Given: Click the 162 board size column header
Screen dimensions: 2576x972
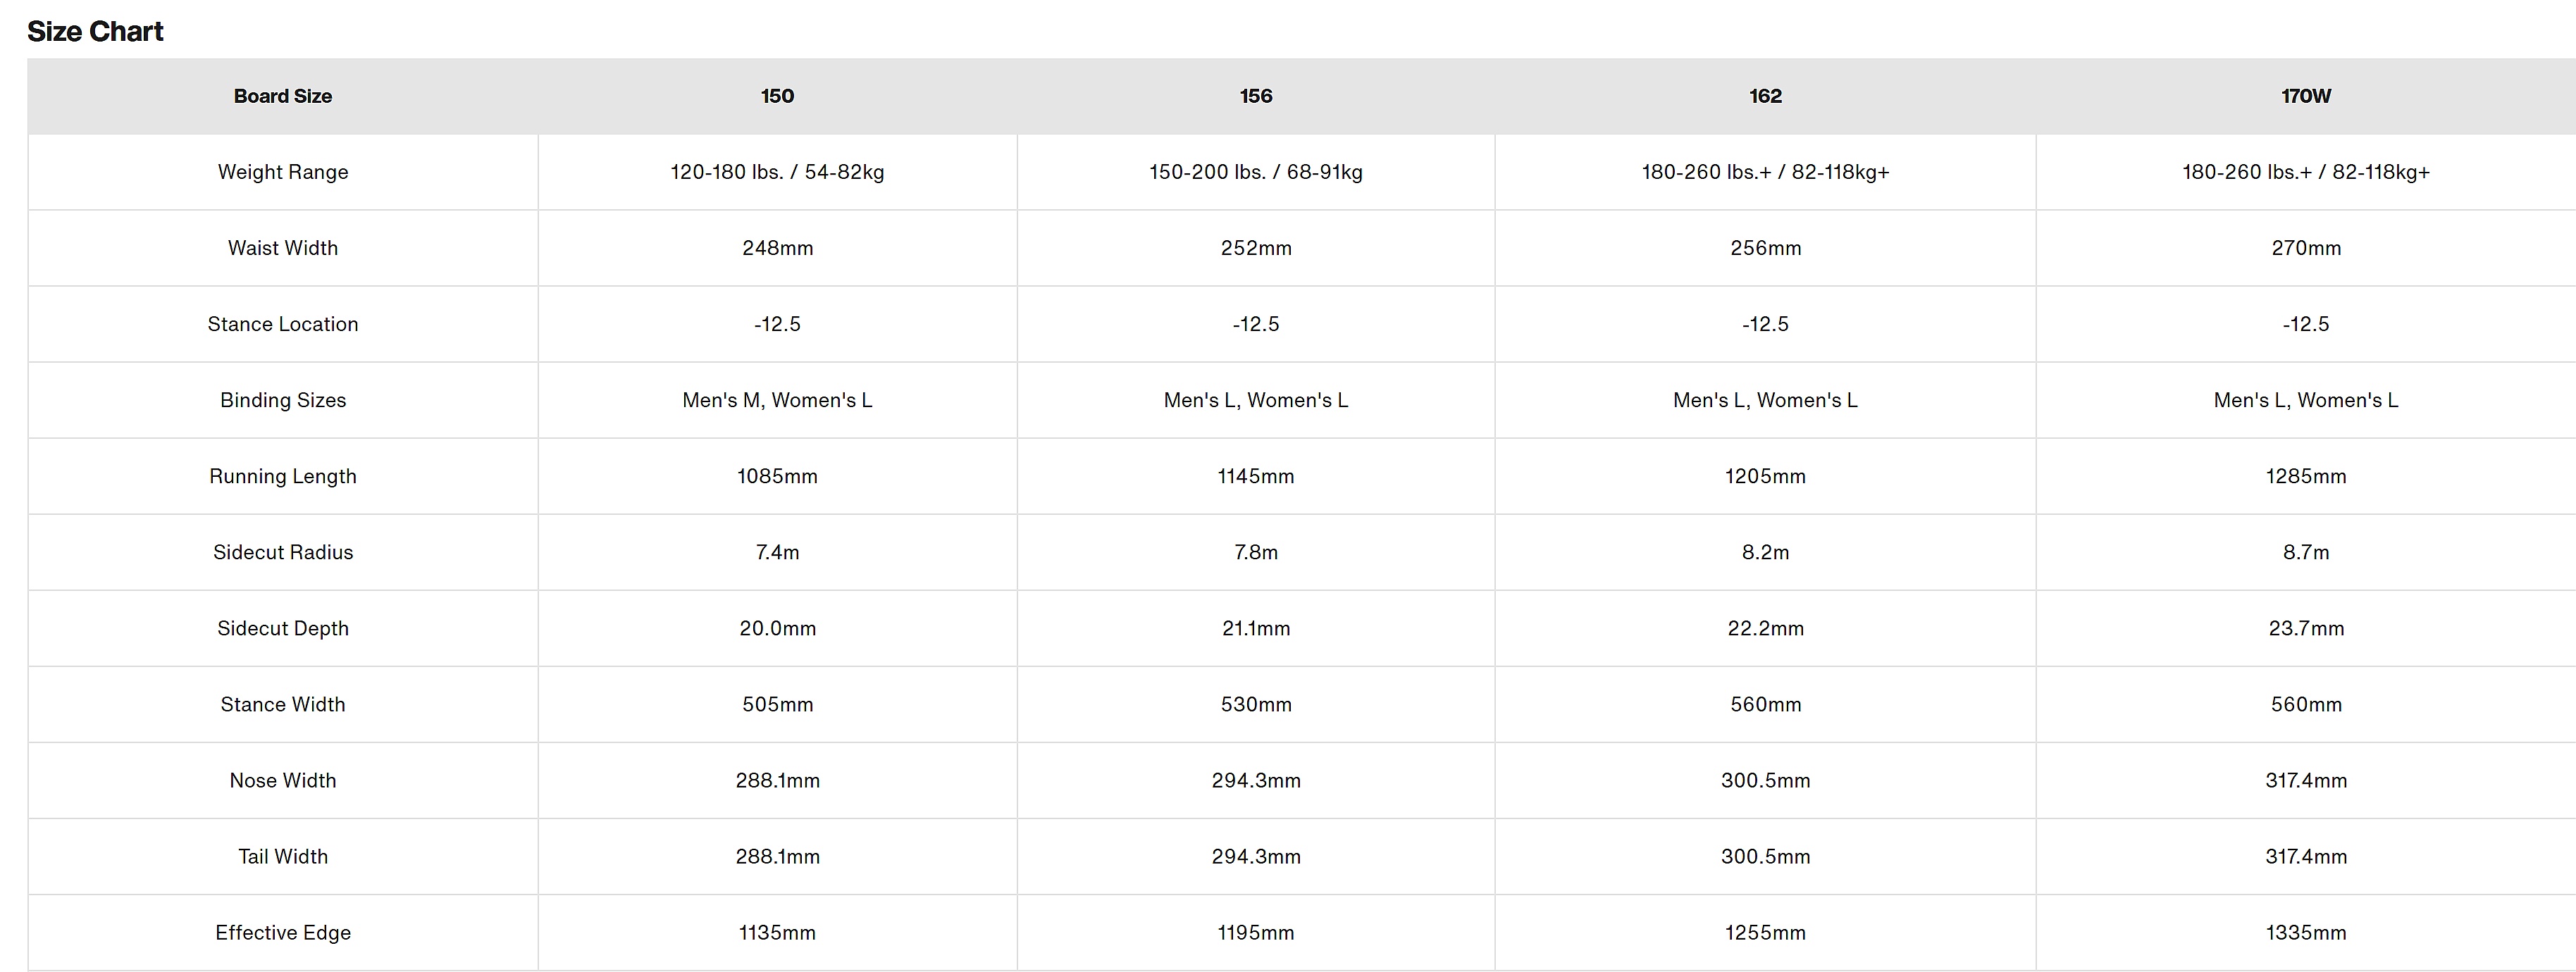Looking at the screenshot, I should (1765, 96).
